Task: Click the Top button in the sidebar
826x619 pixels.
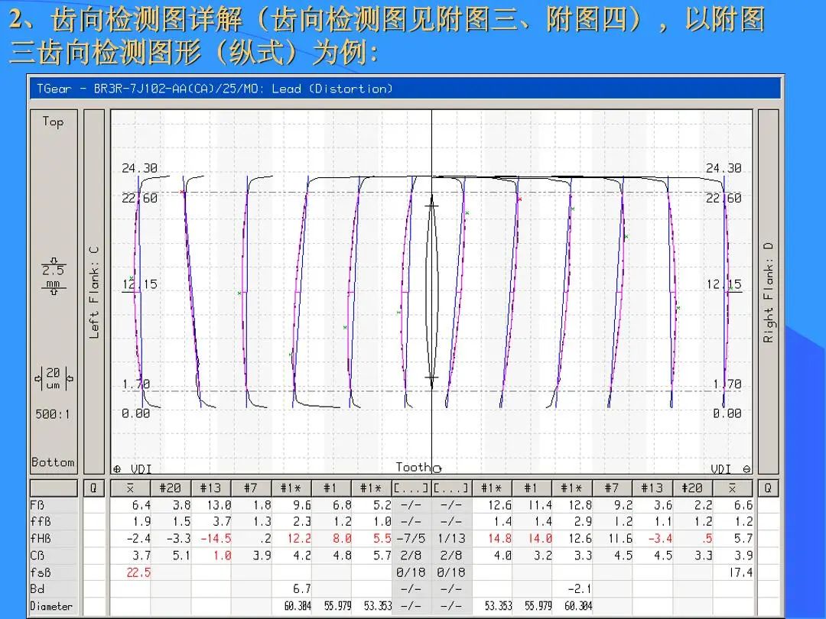Action: 53,122
